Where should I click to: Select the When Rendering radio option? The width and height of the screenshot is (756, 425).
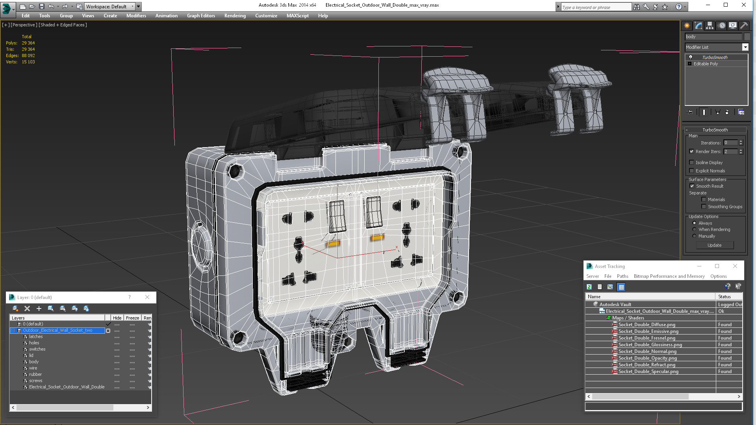click(694, 229)
